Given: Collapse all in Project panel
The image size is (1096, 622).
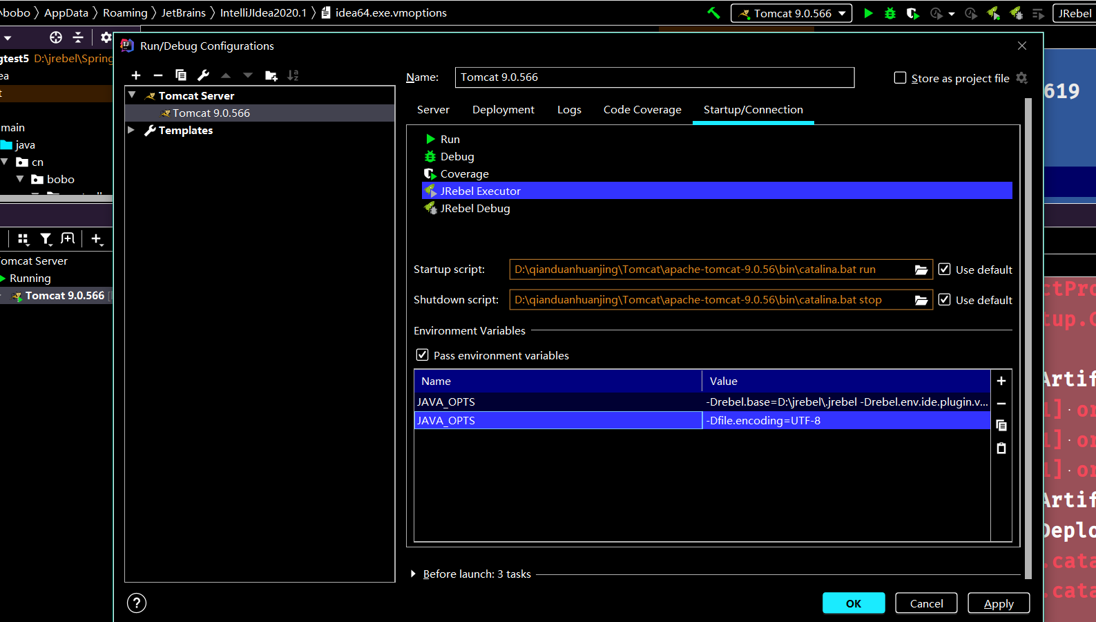Looking at the screenshot, I should click(x=78, y=37).
